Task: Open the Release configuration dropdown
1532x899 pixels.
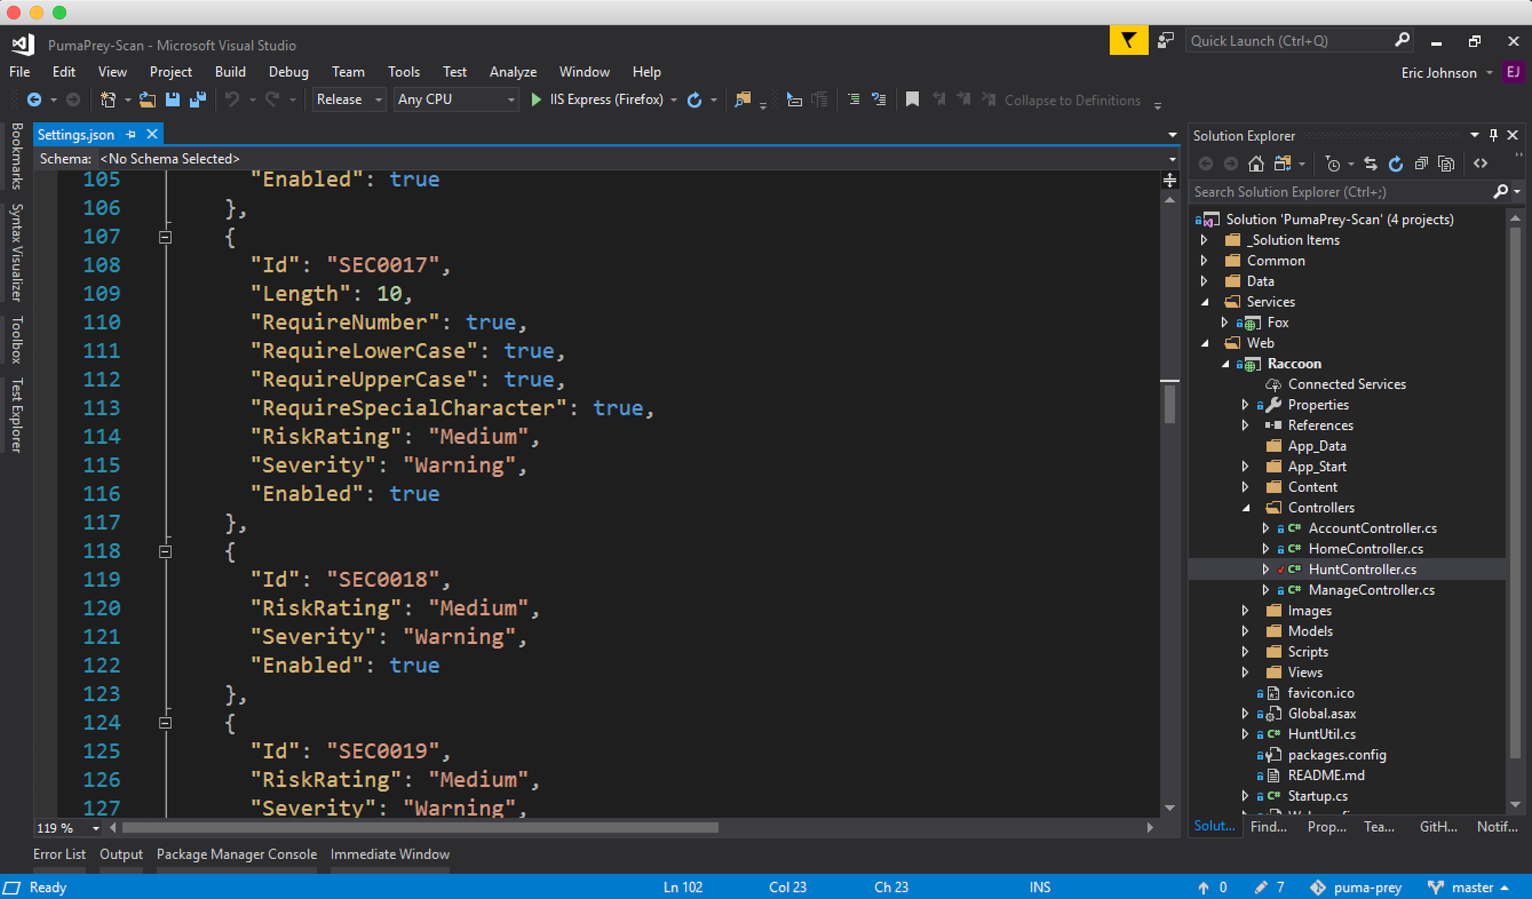Action: (x=348, y=100)
